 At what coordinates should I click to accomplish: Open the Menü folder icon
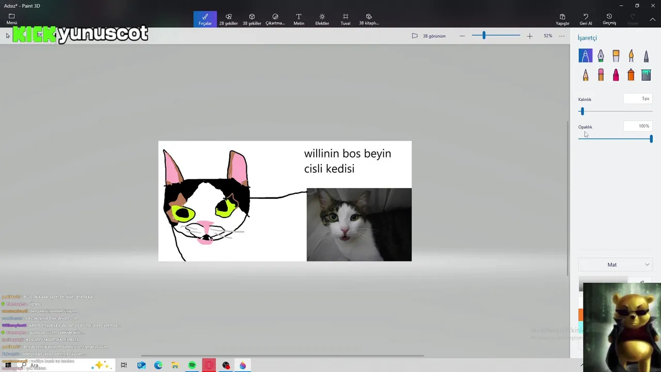pos(12,19)
